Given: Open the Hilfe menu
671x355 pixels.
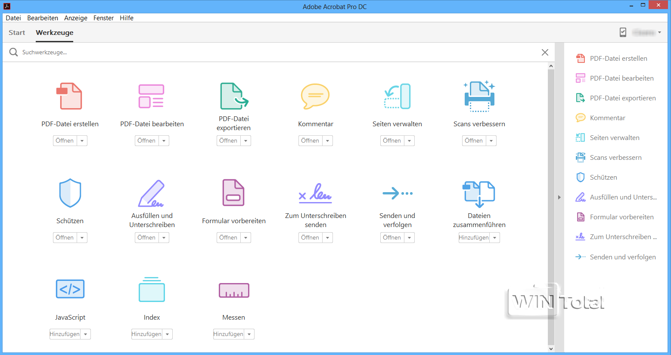Looking at the screenshot, I should point(127,18).
